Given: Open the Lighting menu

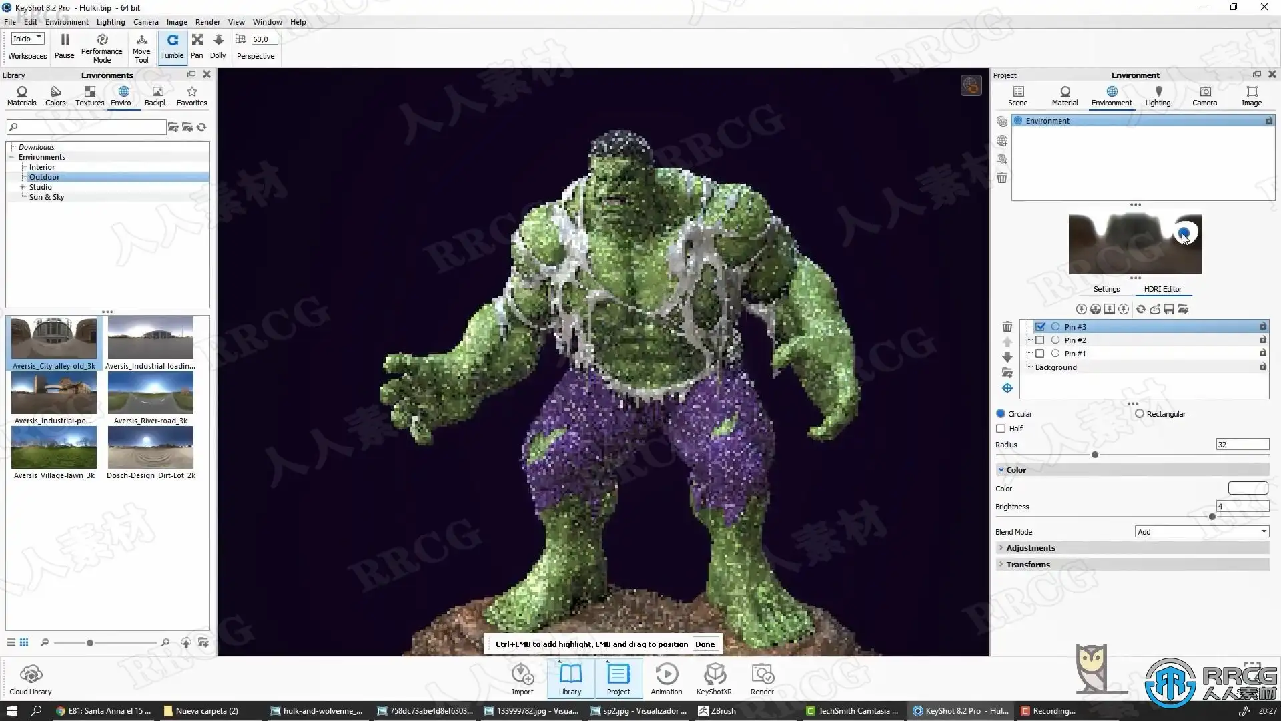Looking at the screenshot, I should [111, 22].
